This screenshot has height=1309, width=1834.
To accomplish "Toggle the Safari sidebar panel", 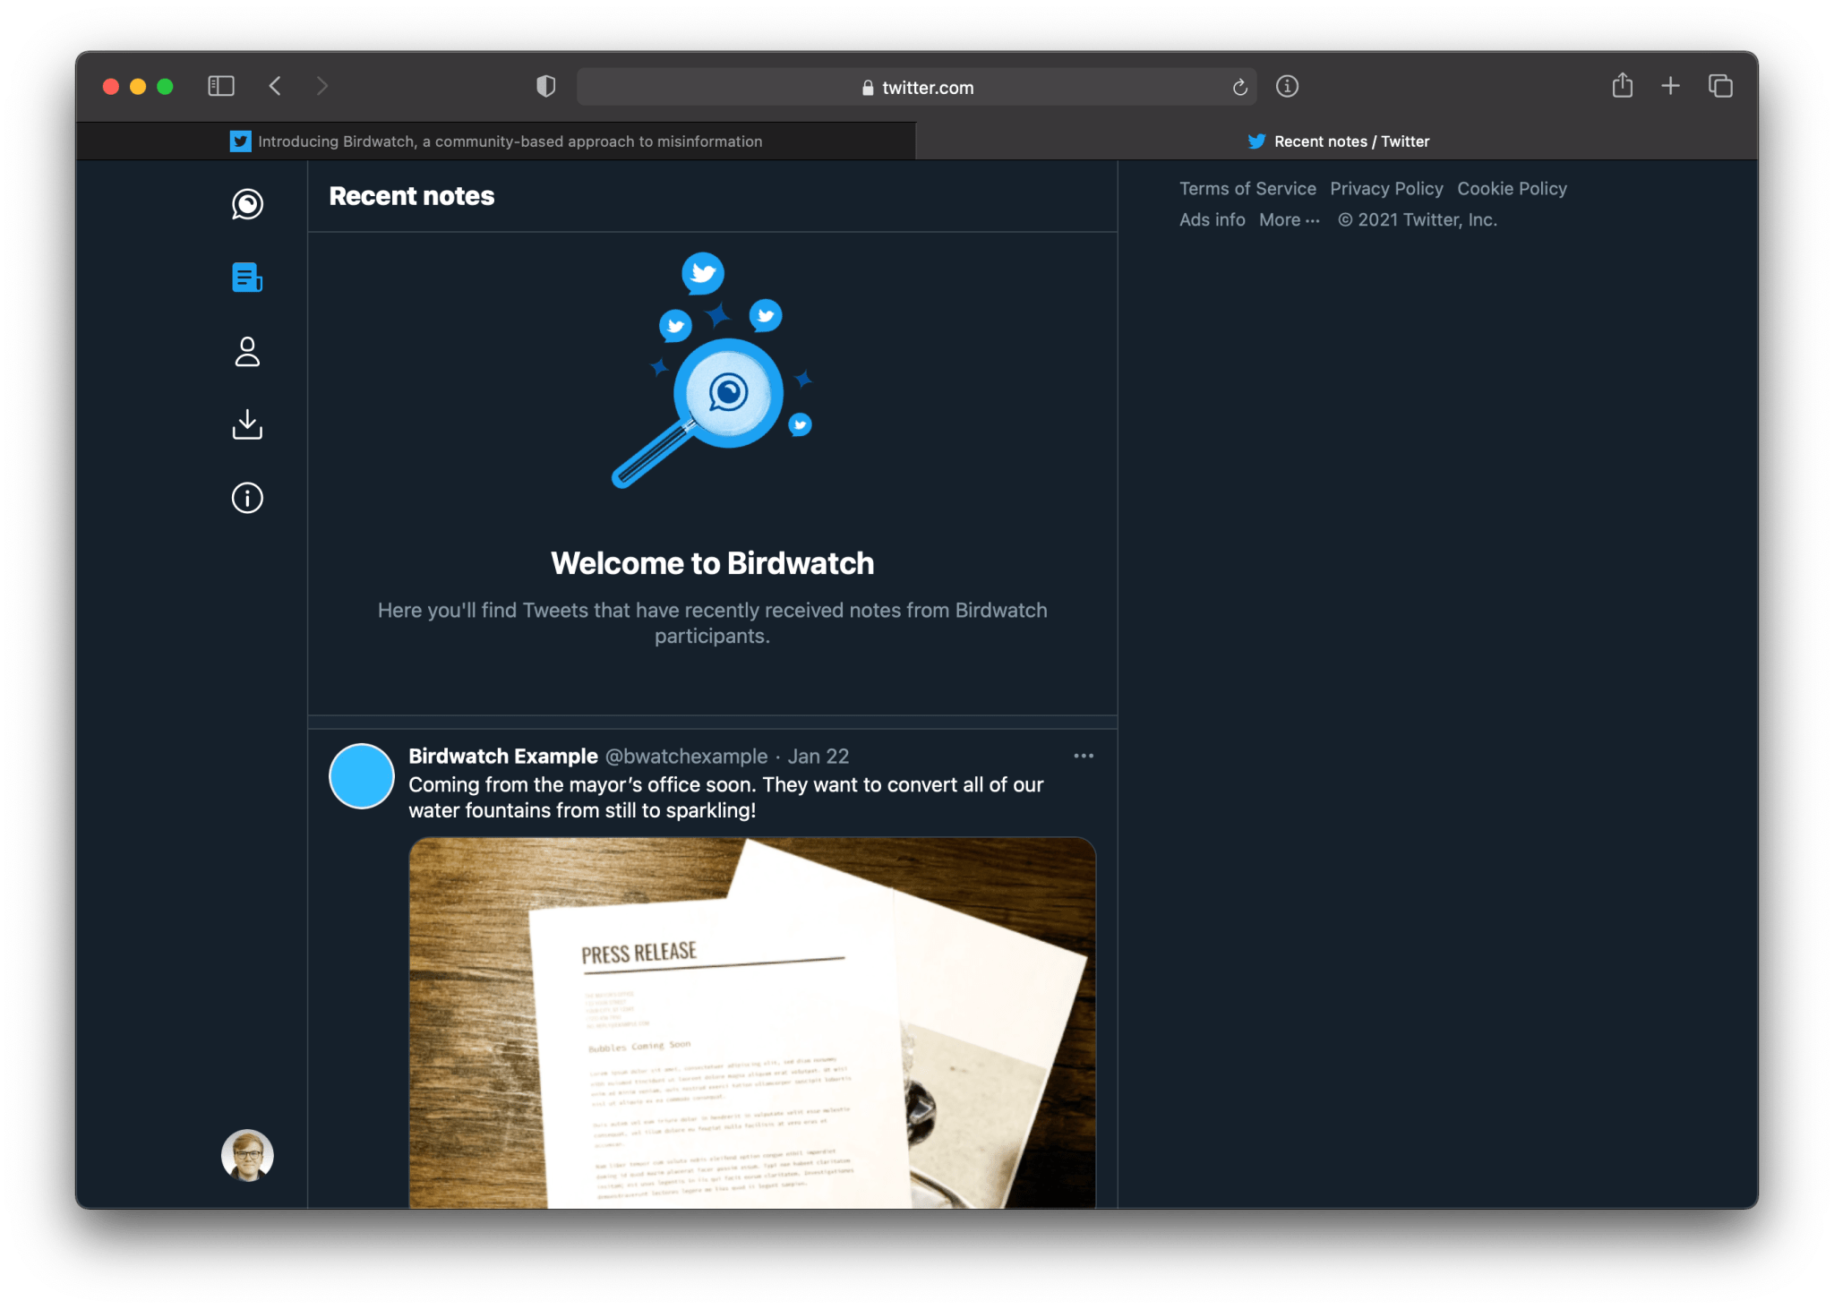I will click(x=221, y=86).
